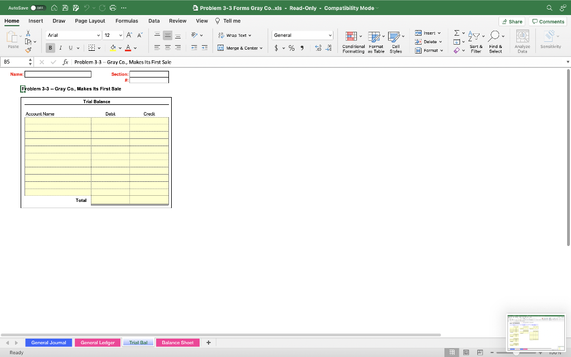Toggle Wrap Text

[x=235, y=35]
